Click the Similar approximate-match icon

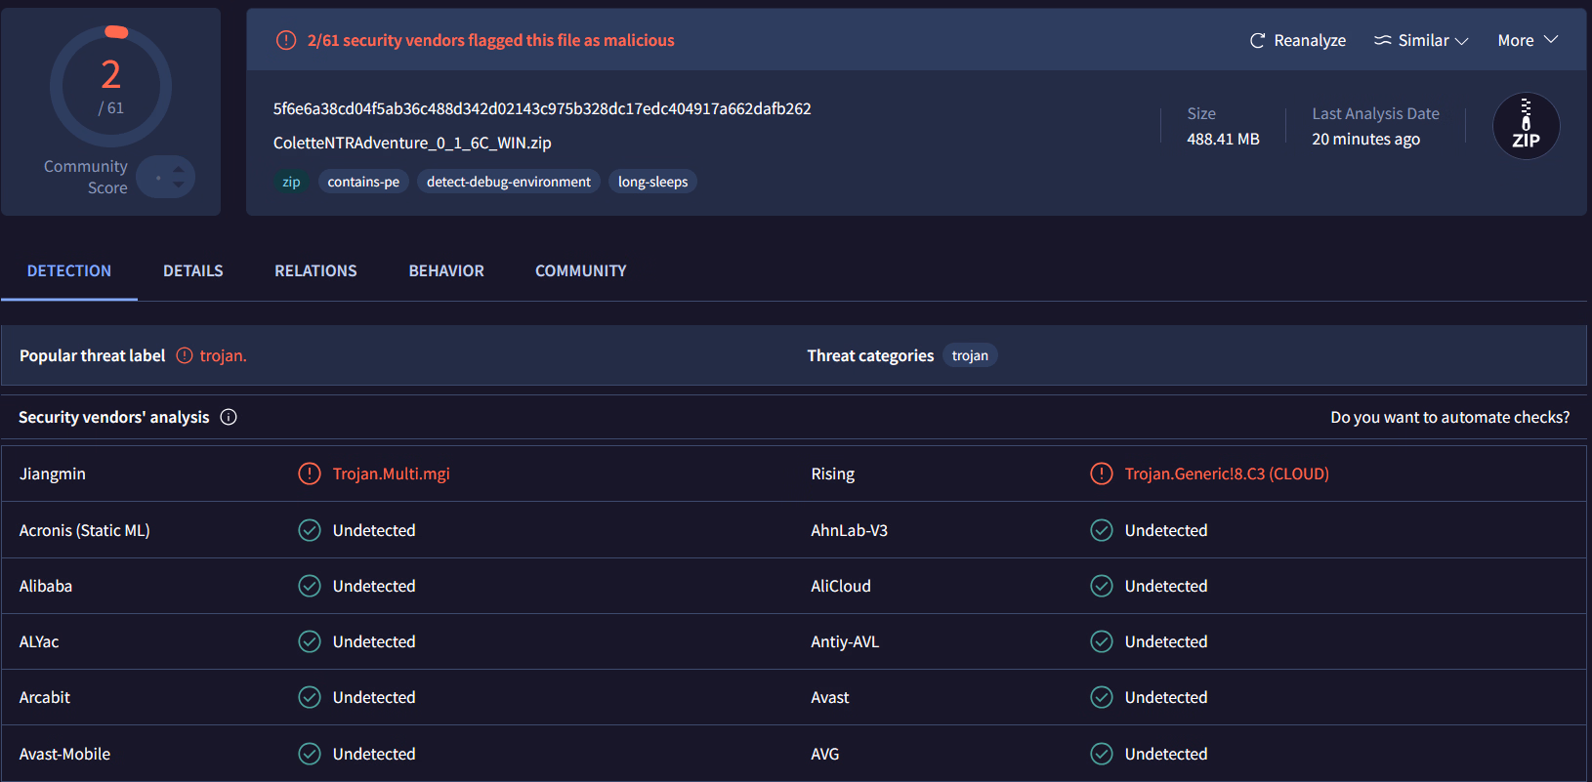1382,40
